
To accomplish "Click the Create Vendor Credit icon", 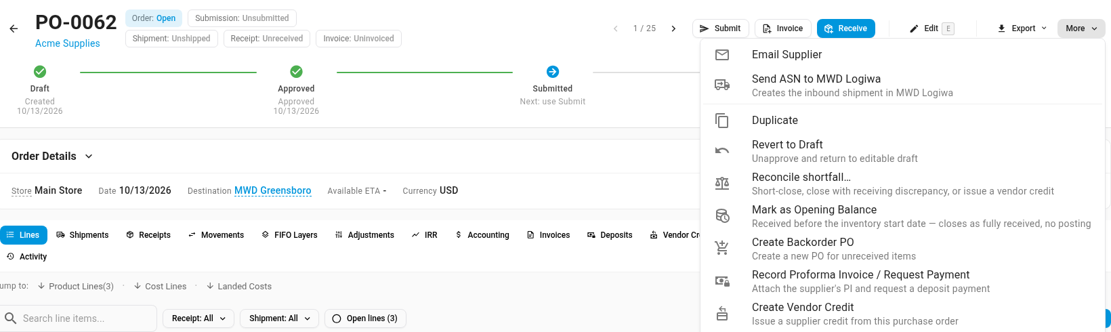I will [x=722, y=313].
